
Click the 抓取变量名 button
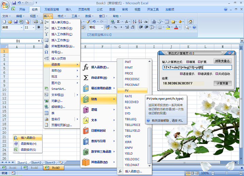[x=222, y=61]
